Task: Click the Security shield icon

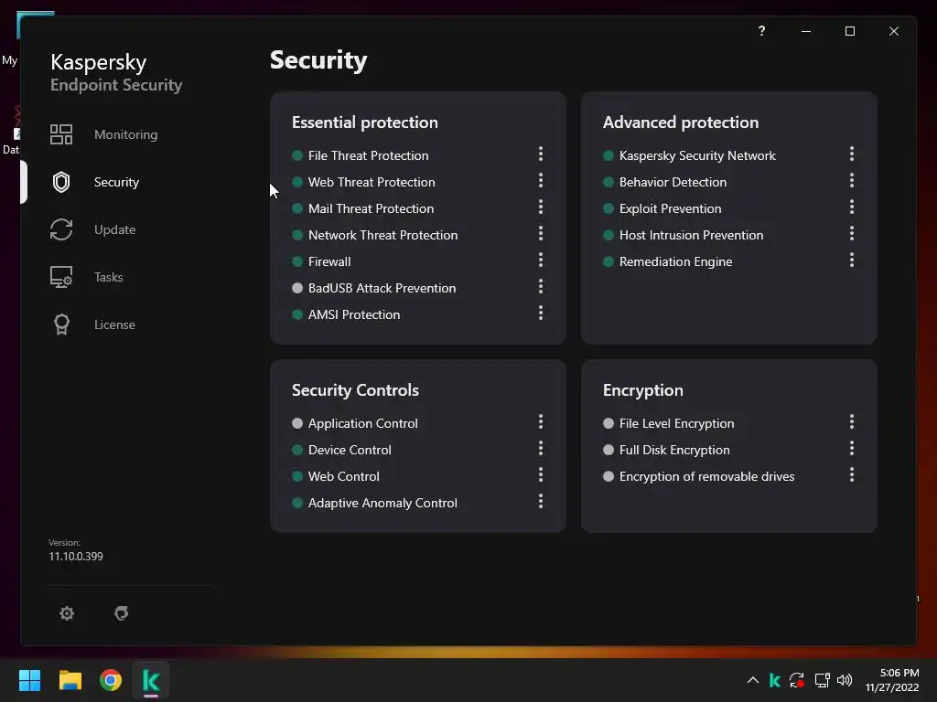Action: pos(61,182)
